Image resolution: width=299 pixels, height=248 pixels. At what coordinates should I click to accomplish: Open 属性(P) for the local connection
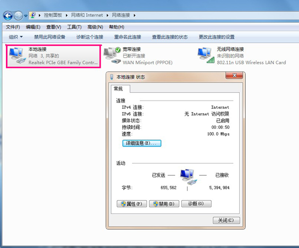point(132,204)
